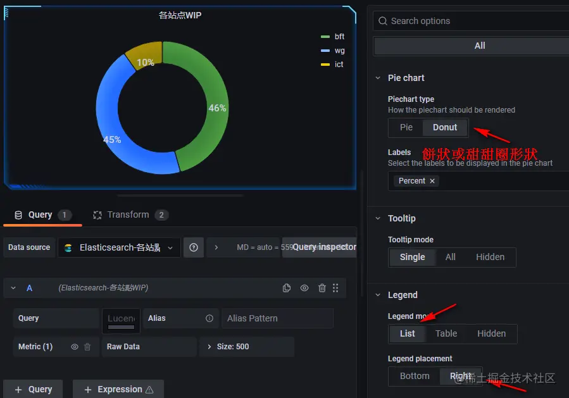The image size is (569, 398).
Task: Remove Metric (1) with trash icon
Action: pos(87,347)
